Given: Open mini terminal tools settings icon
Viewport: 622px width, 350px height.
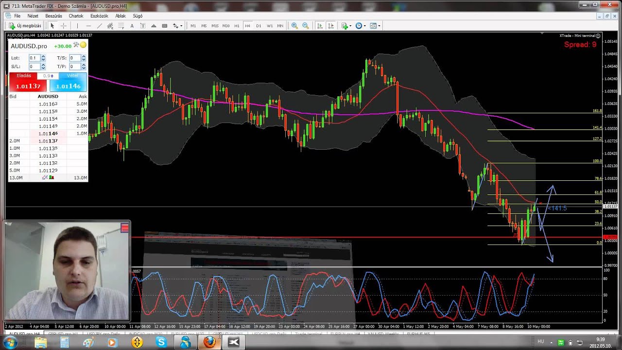Looking at the screenshot, I should [x=76, y=45].
